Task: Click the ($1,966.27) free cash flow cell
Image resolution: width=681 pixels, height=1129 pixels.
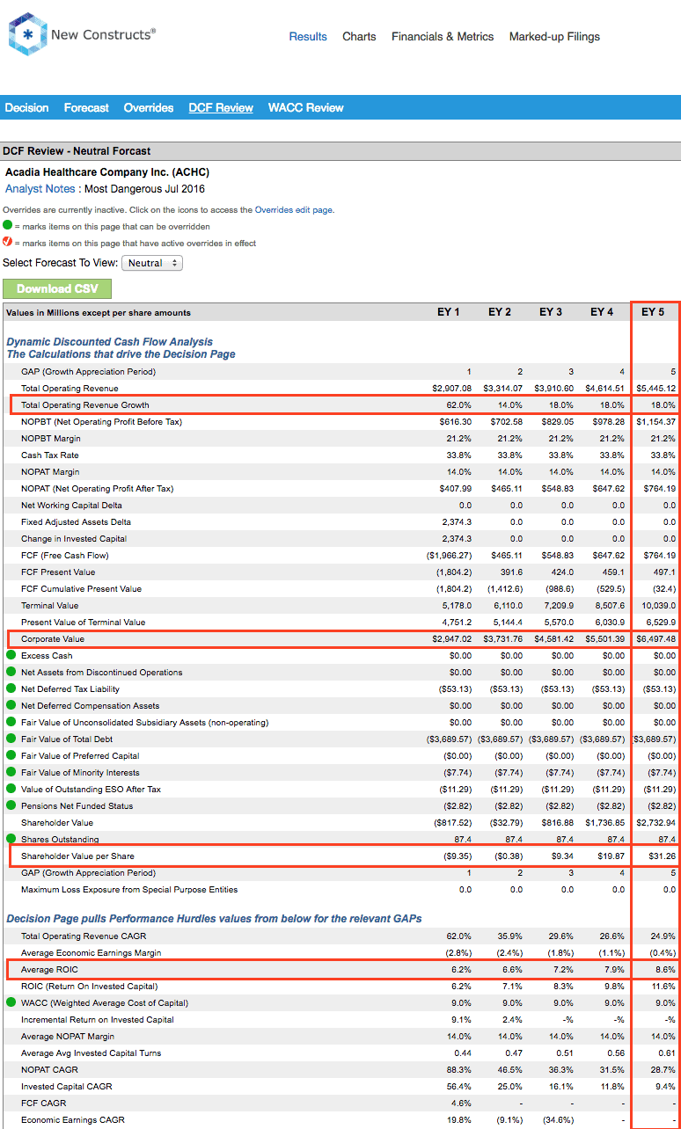Action: (449, 556)
